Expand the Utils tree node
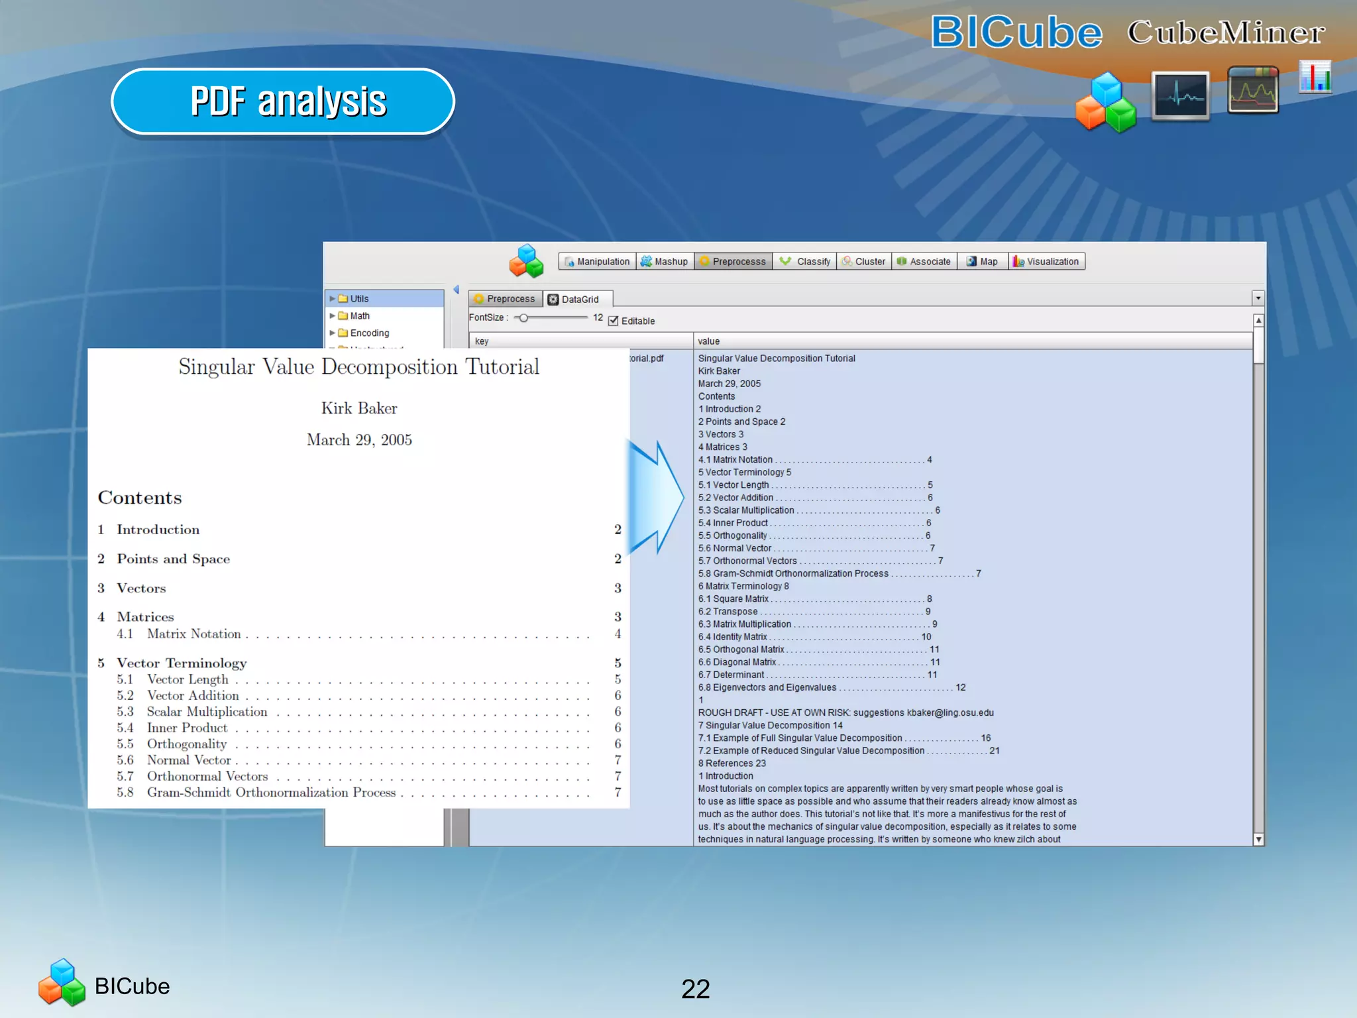The image size is (1357, 1018). point(333,299)
